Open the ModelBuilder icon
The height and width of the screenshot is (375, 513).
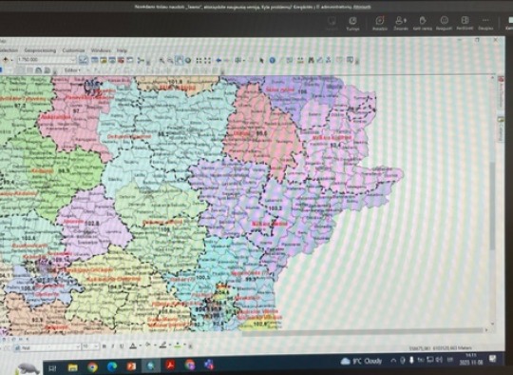(x=141, y=60)
